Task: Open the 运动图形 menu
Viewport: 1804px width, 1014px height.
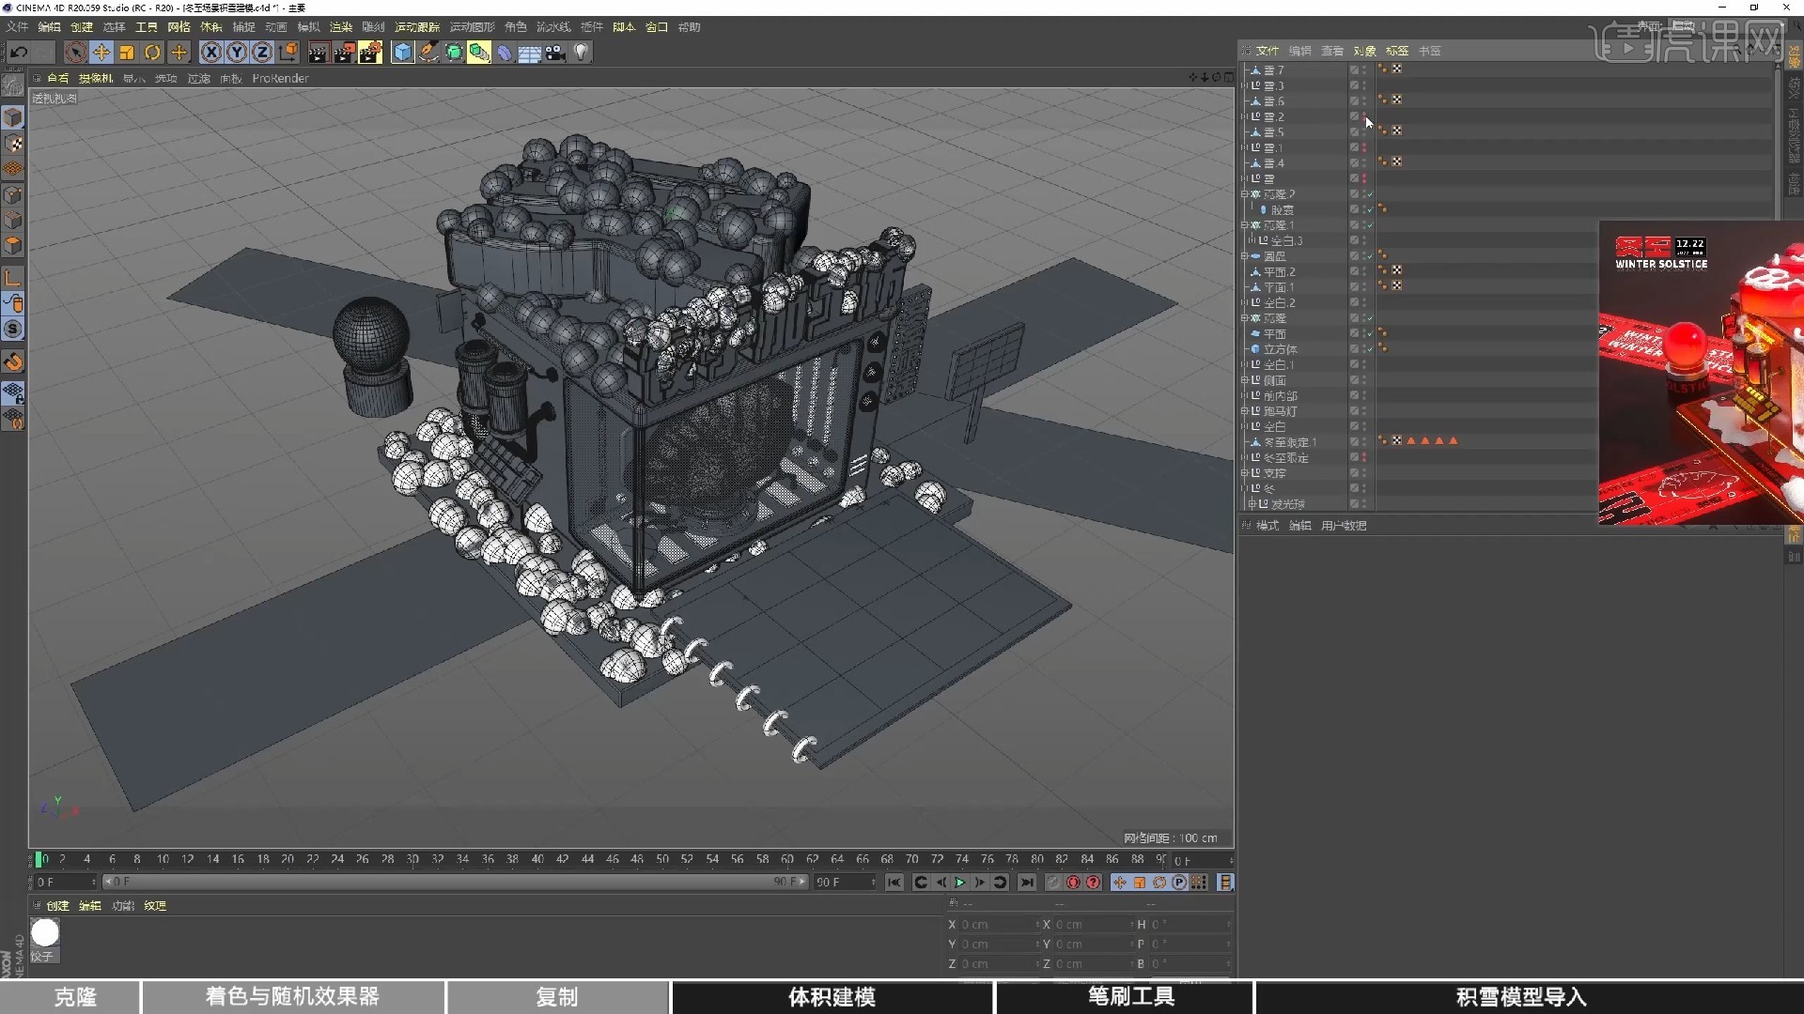Action: click(472, 27)
